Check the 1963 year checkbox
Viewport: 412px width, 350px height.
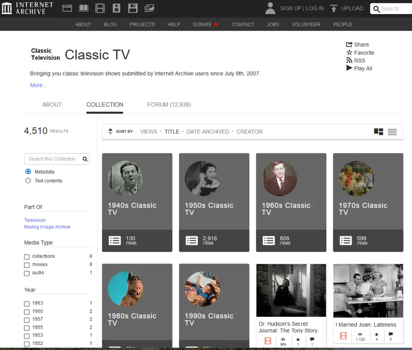click(x=27, y=304)
